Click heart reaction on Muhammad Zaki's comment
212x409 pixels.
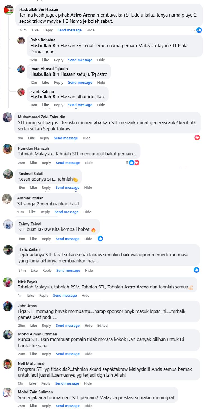click(x=197, y=138)
